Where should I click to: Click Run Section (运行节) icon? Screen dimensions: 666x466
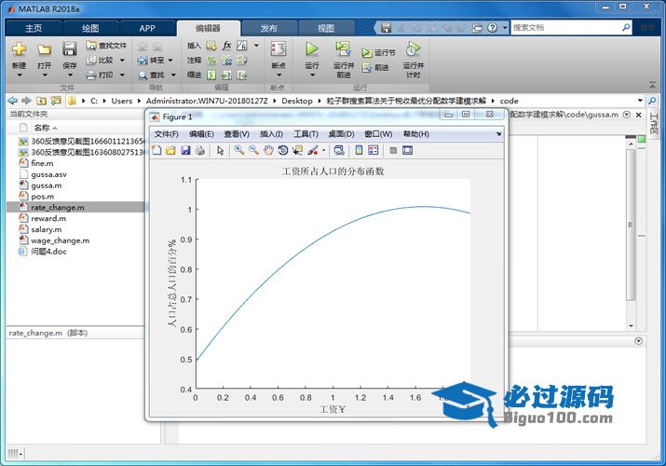pyautogui.click(x=367, y=53)
